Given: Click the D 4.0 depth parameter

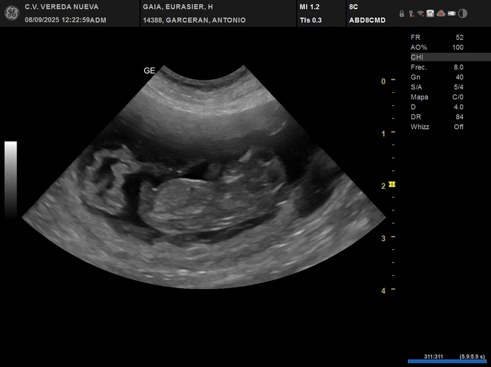Looking at the screenshot, I should 437,107.
